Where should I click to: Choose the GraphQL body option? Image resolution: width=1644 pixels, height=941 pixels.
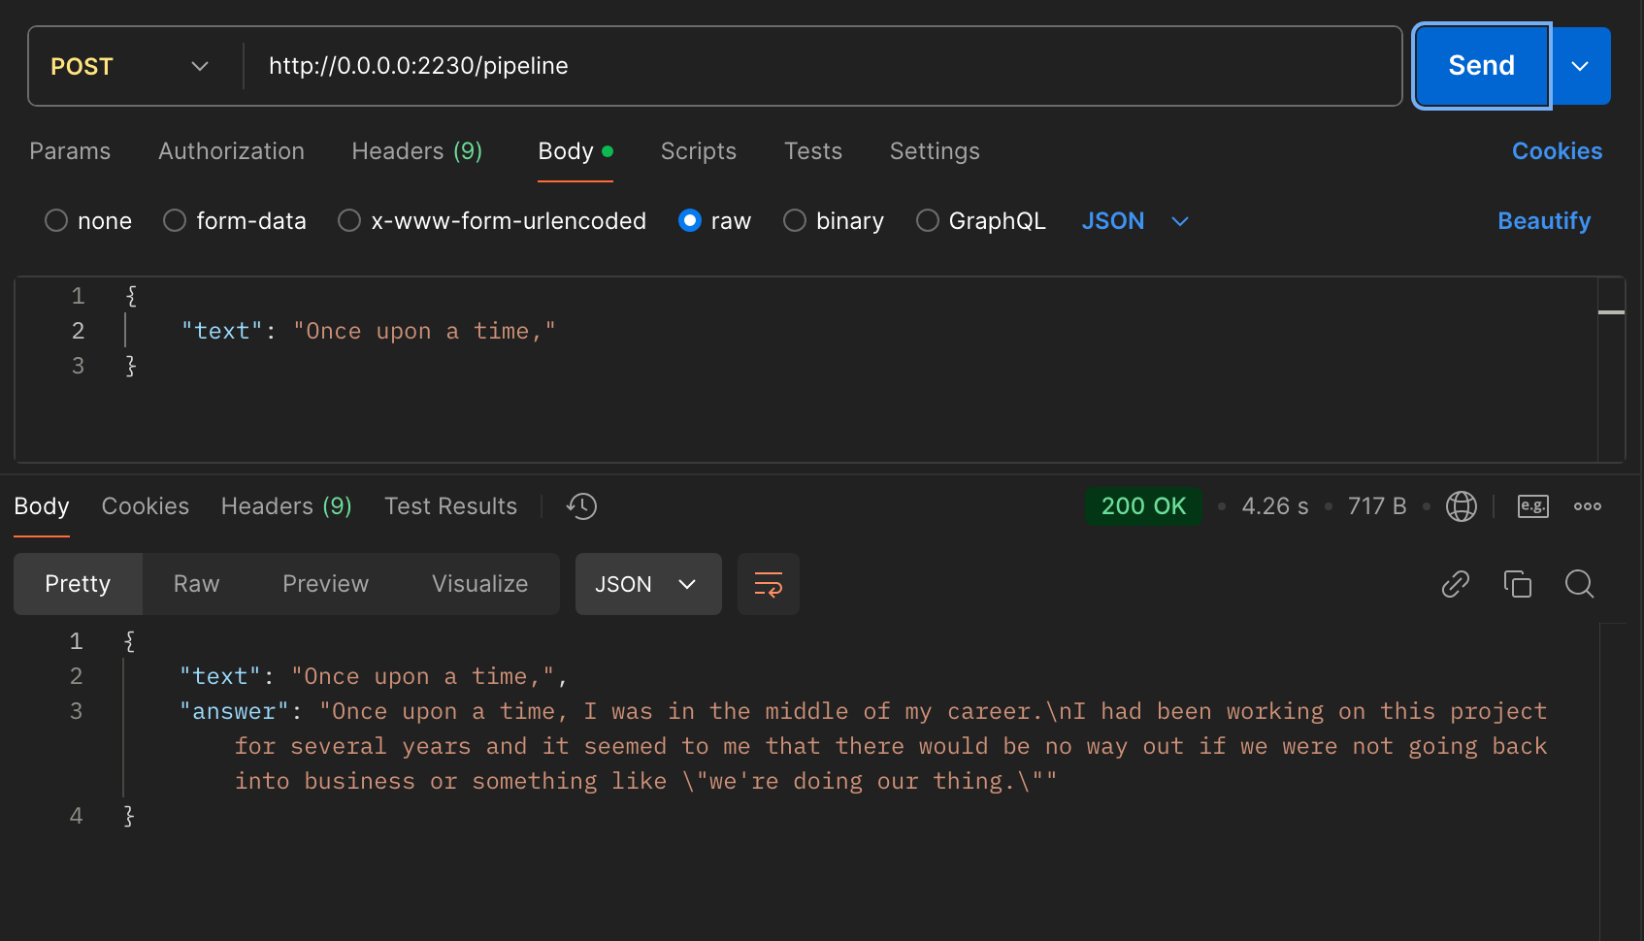click(x=928, y=221)
